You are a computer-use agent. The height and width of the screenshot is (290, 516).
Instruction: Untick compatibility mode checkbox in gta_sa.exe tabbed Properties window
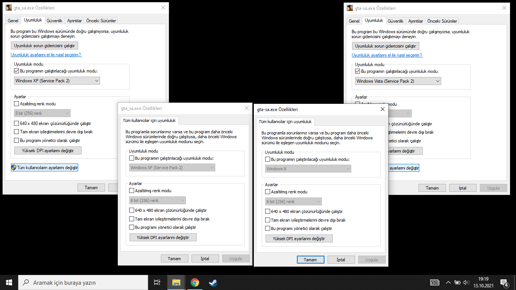(x=17, y=71)
